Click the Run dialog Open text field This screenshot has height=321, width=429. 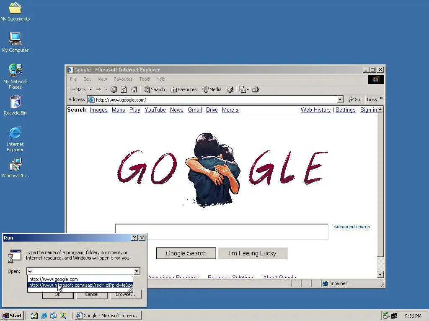[x=80, y=271]
